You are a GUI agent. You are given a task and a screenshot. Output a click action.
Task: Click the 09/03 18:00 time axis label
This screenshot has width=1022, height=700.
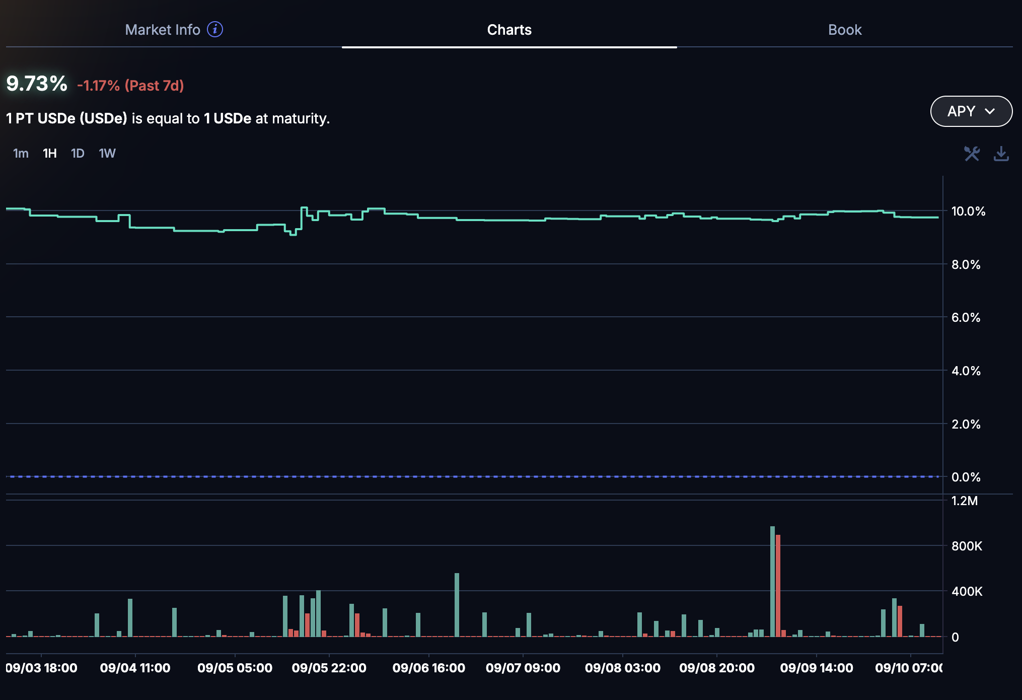(x=41, y=668)
